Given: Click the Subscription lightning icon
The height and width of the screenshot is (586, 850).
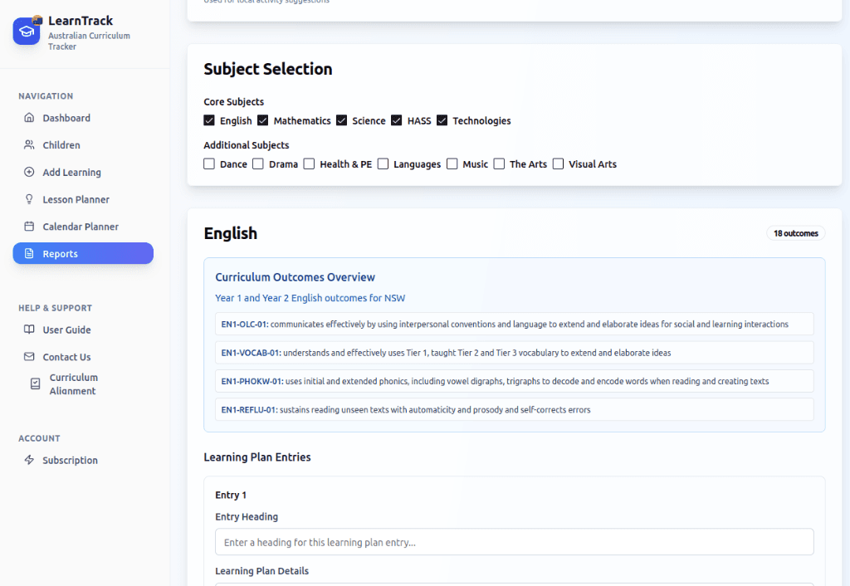Looking at the screenshot, I should point(31,460).
